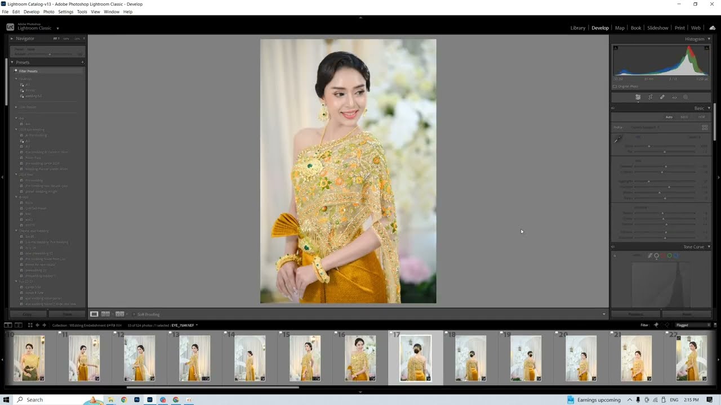Click the Paste settings button
The height and width of the screenshot is (405, 721).
67,314
